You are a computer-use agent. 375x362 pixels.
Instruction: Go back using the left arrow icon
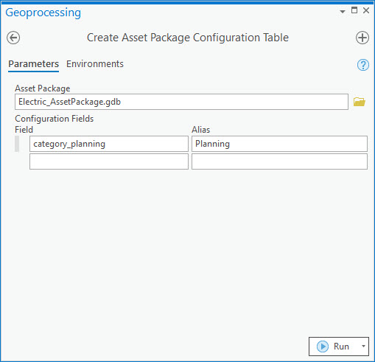point(13,38)
